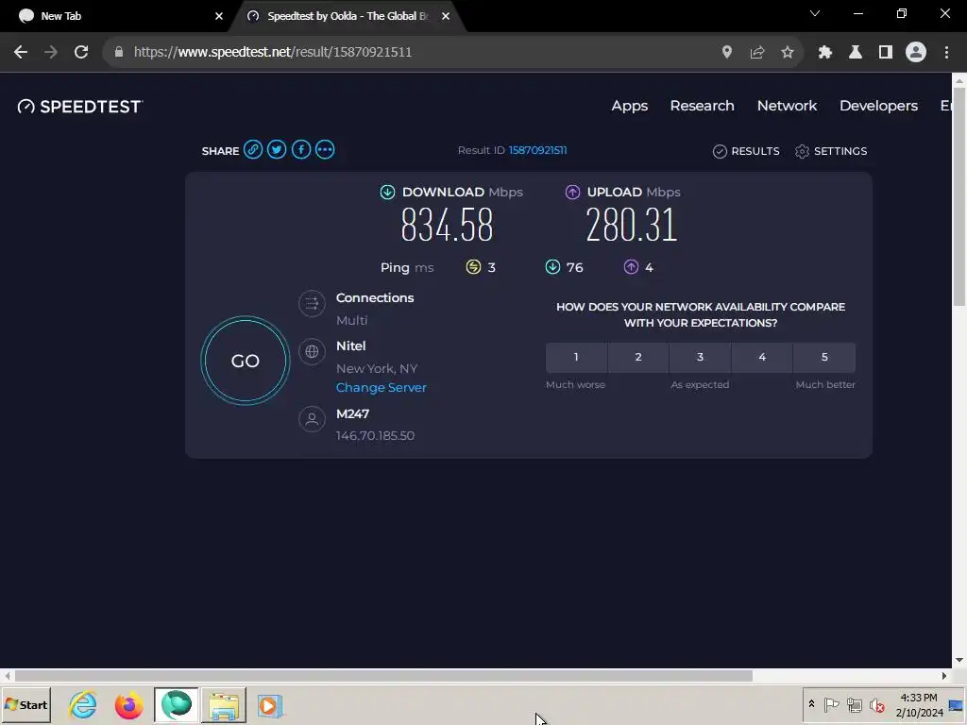The width and height of the screenshot is (967, 725).
Task: Rate network availability 1 Much worse
Action: click(576, 357)
